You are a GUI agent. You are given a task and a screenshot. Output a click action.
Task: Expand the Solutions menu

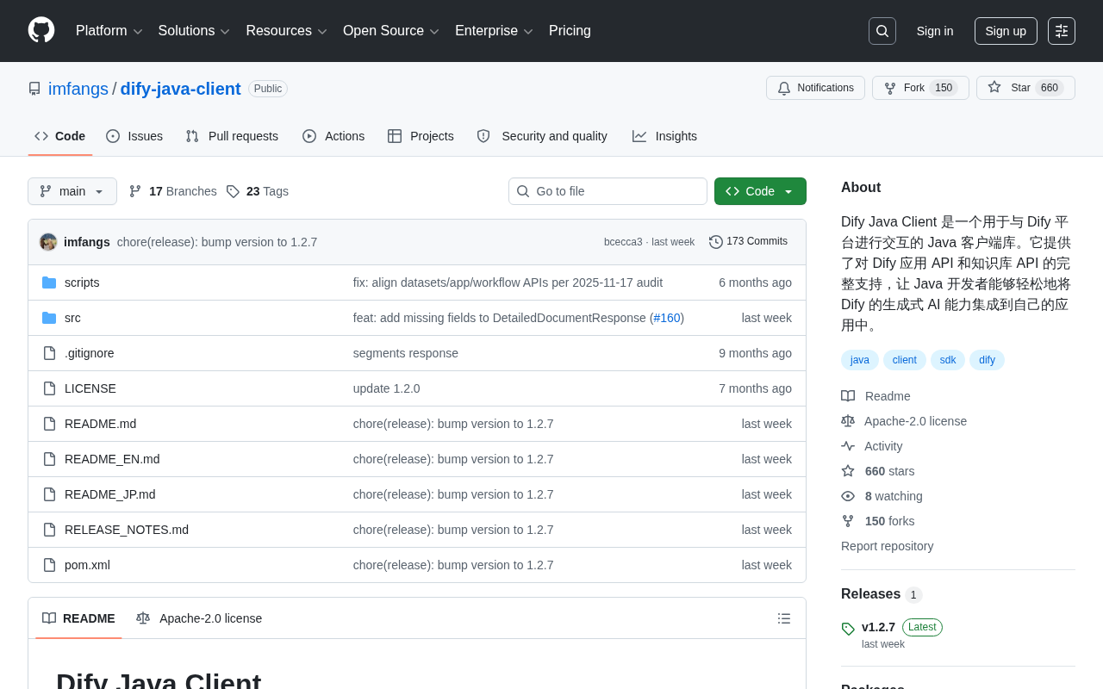194,31
